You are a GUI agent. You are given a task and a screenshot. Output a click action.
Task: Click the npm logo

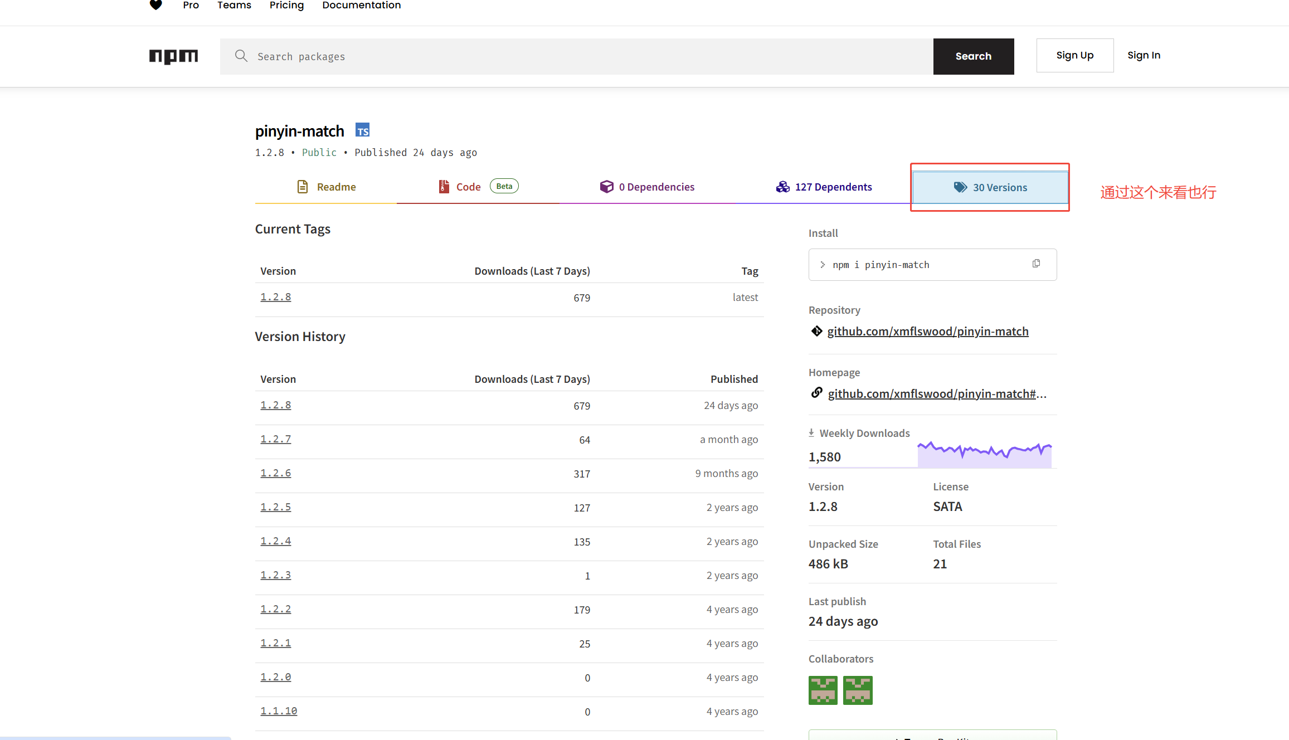point(173,56)
